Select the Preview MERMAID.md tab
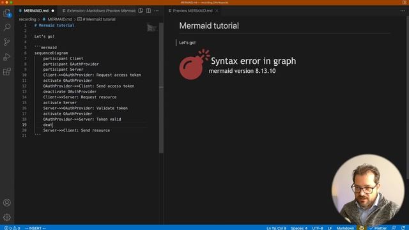The width and height of the screenshot is (409, 230). coord(192,11)
